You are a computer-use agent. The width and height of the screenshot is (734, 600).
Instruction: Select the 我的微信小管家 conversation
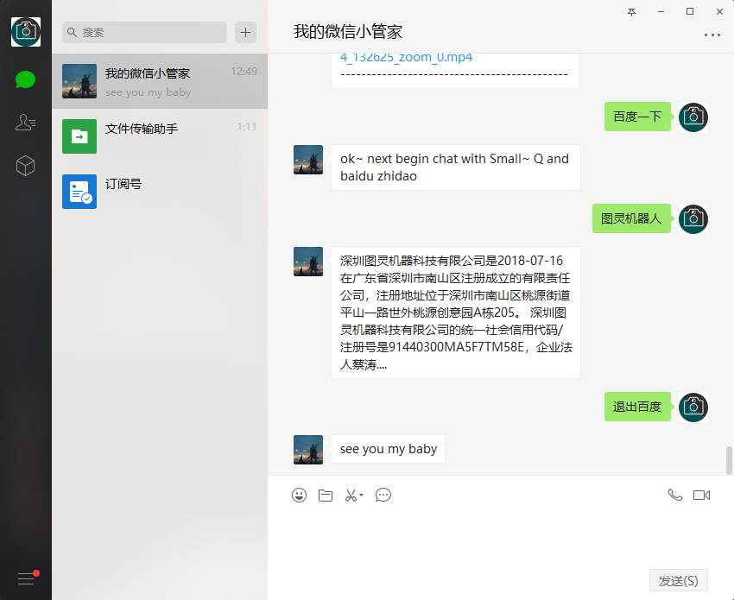(160, 81)
